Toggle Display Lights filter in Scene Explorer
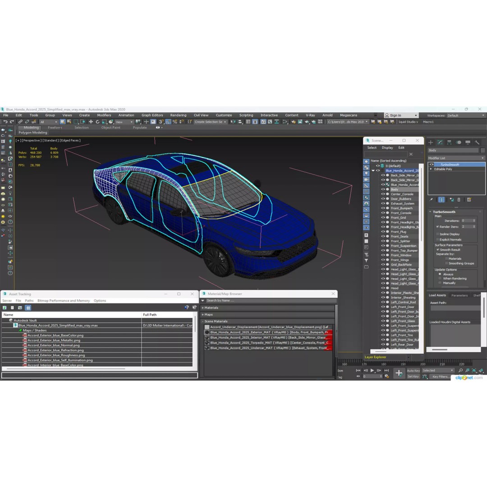 (367, 173)
